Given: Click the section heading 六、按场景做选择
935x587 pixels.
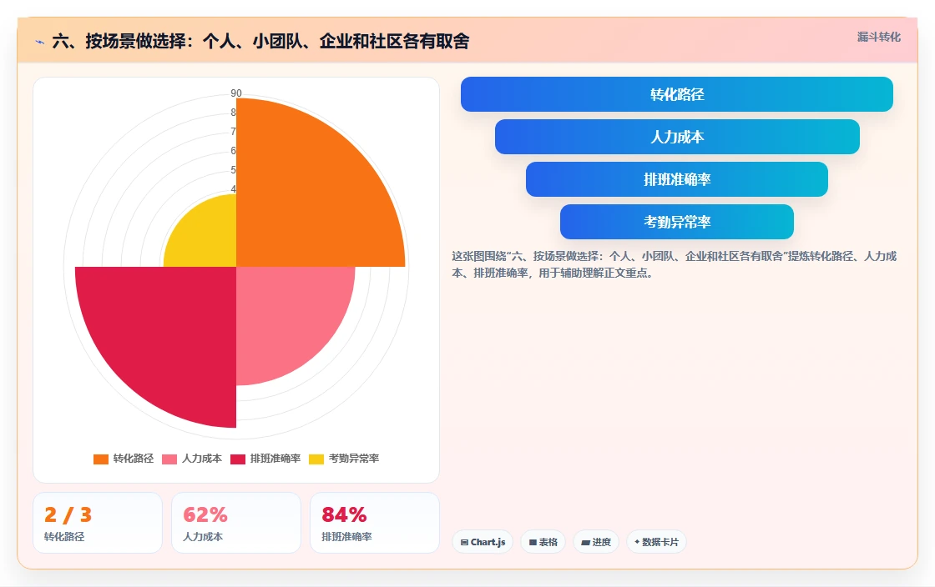Looking at the screenshot, I should click(x=260, y=41).
